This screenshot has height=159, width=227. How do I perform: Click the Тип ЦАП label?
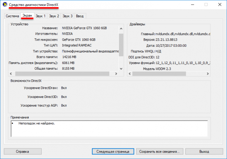pos(51,45)
